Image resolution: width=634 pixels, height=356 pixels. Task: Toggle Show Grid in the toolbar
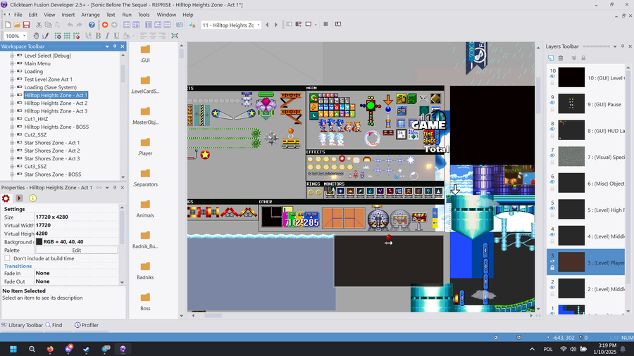[x=67, y=36]
